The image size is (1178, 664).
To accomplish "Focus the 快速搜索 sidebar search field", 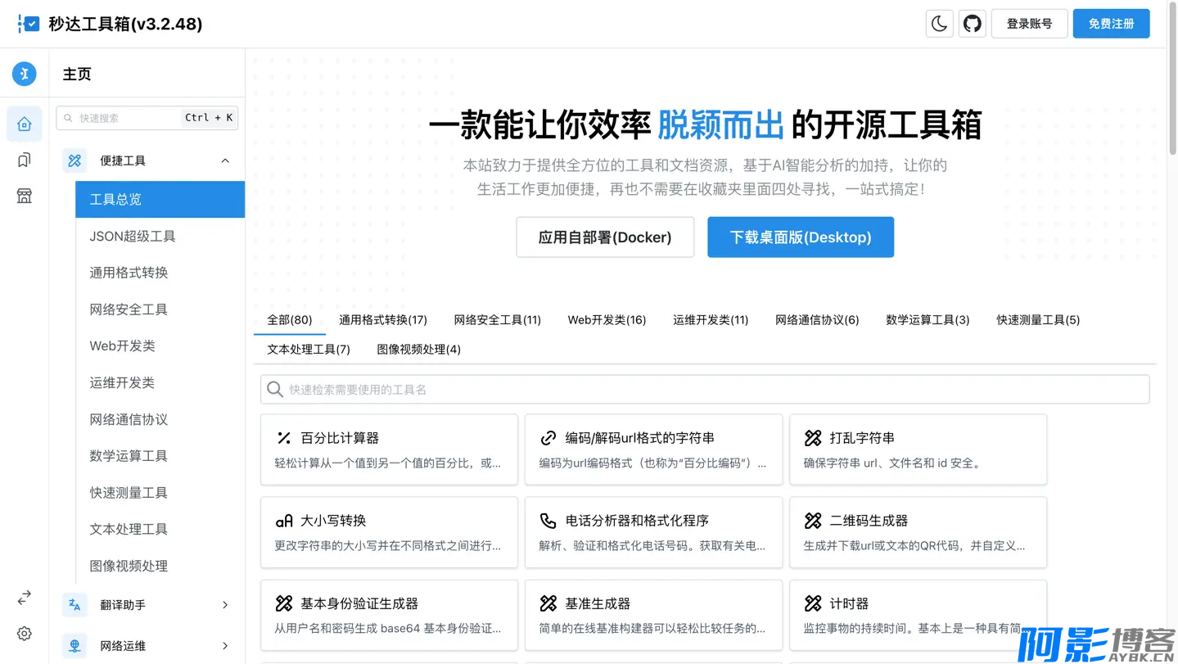I will tap(147, 118).
